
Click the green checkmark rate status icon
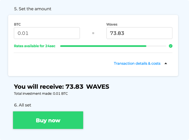[170, 46]
